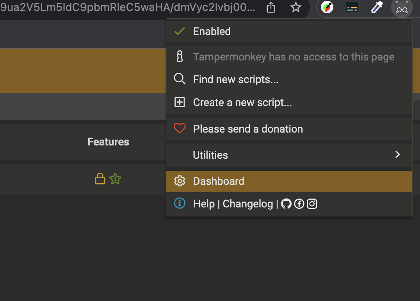Open the Instagram icon link
The width and height of the screenshot is (420, 301).
coord(312,204)
